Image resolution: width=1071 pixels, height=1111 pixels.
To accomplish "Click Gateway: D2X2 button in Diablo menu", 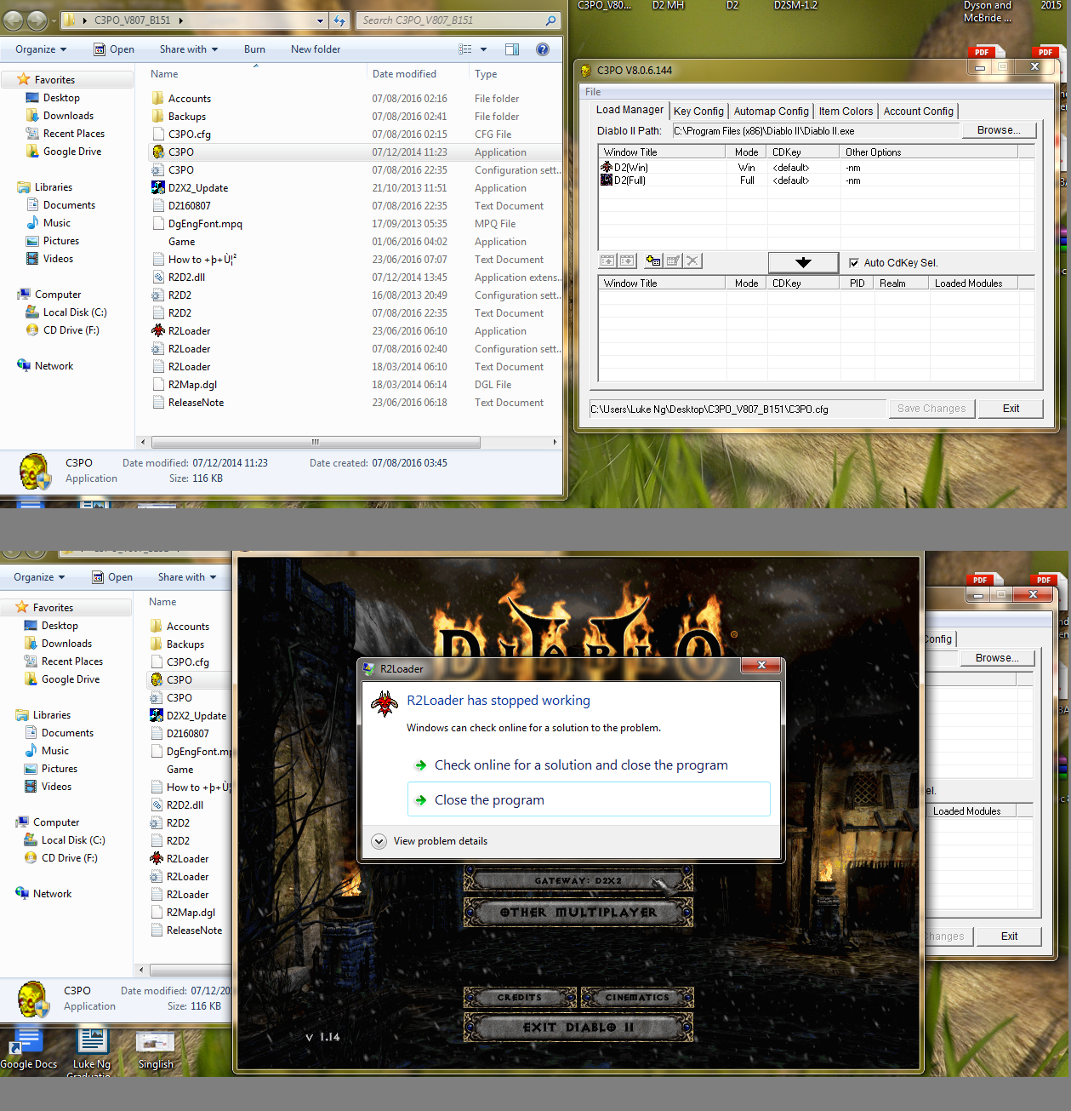I will click(578, 880).
